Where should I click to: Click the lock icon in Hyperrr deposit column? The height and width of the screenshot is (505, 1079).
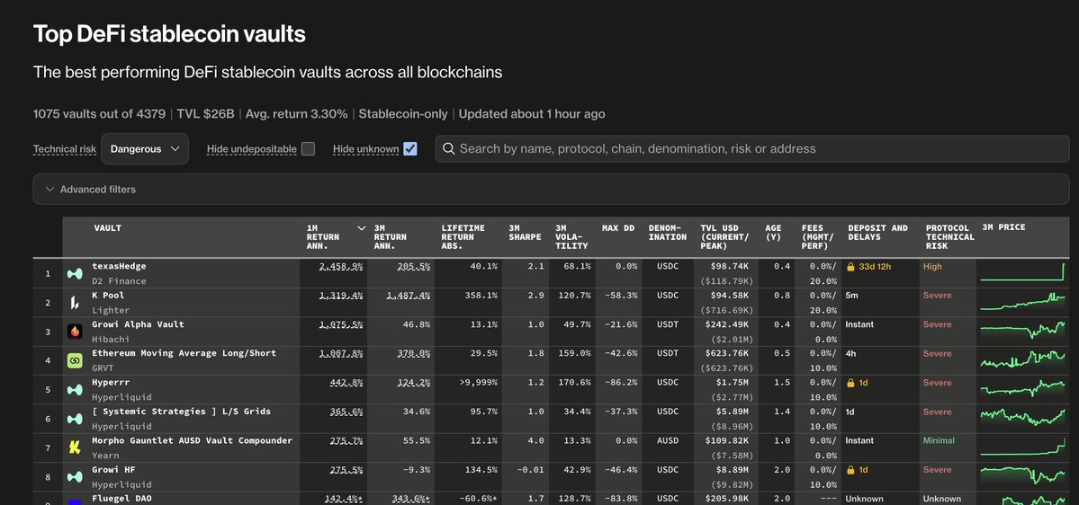coord(850,383)
